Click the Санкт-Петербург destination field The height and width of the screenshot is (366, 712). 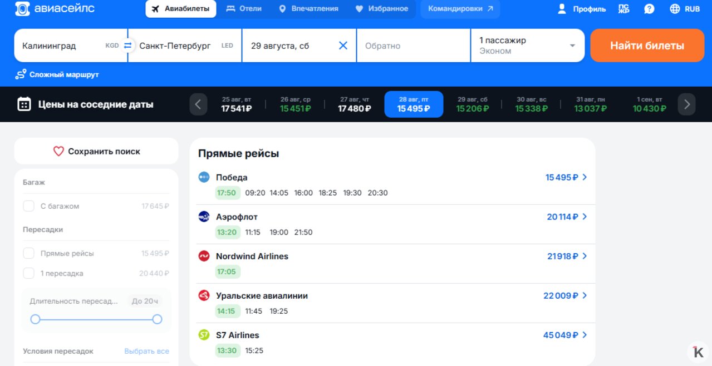(185, 46)
